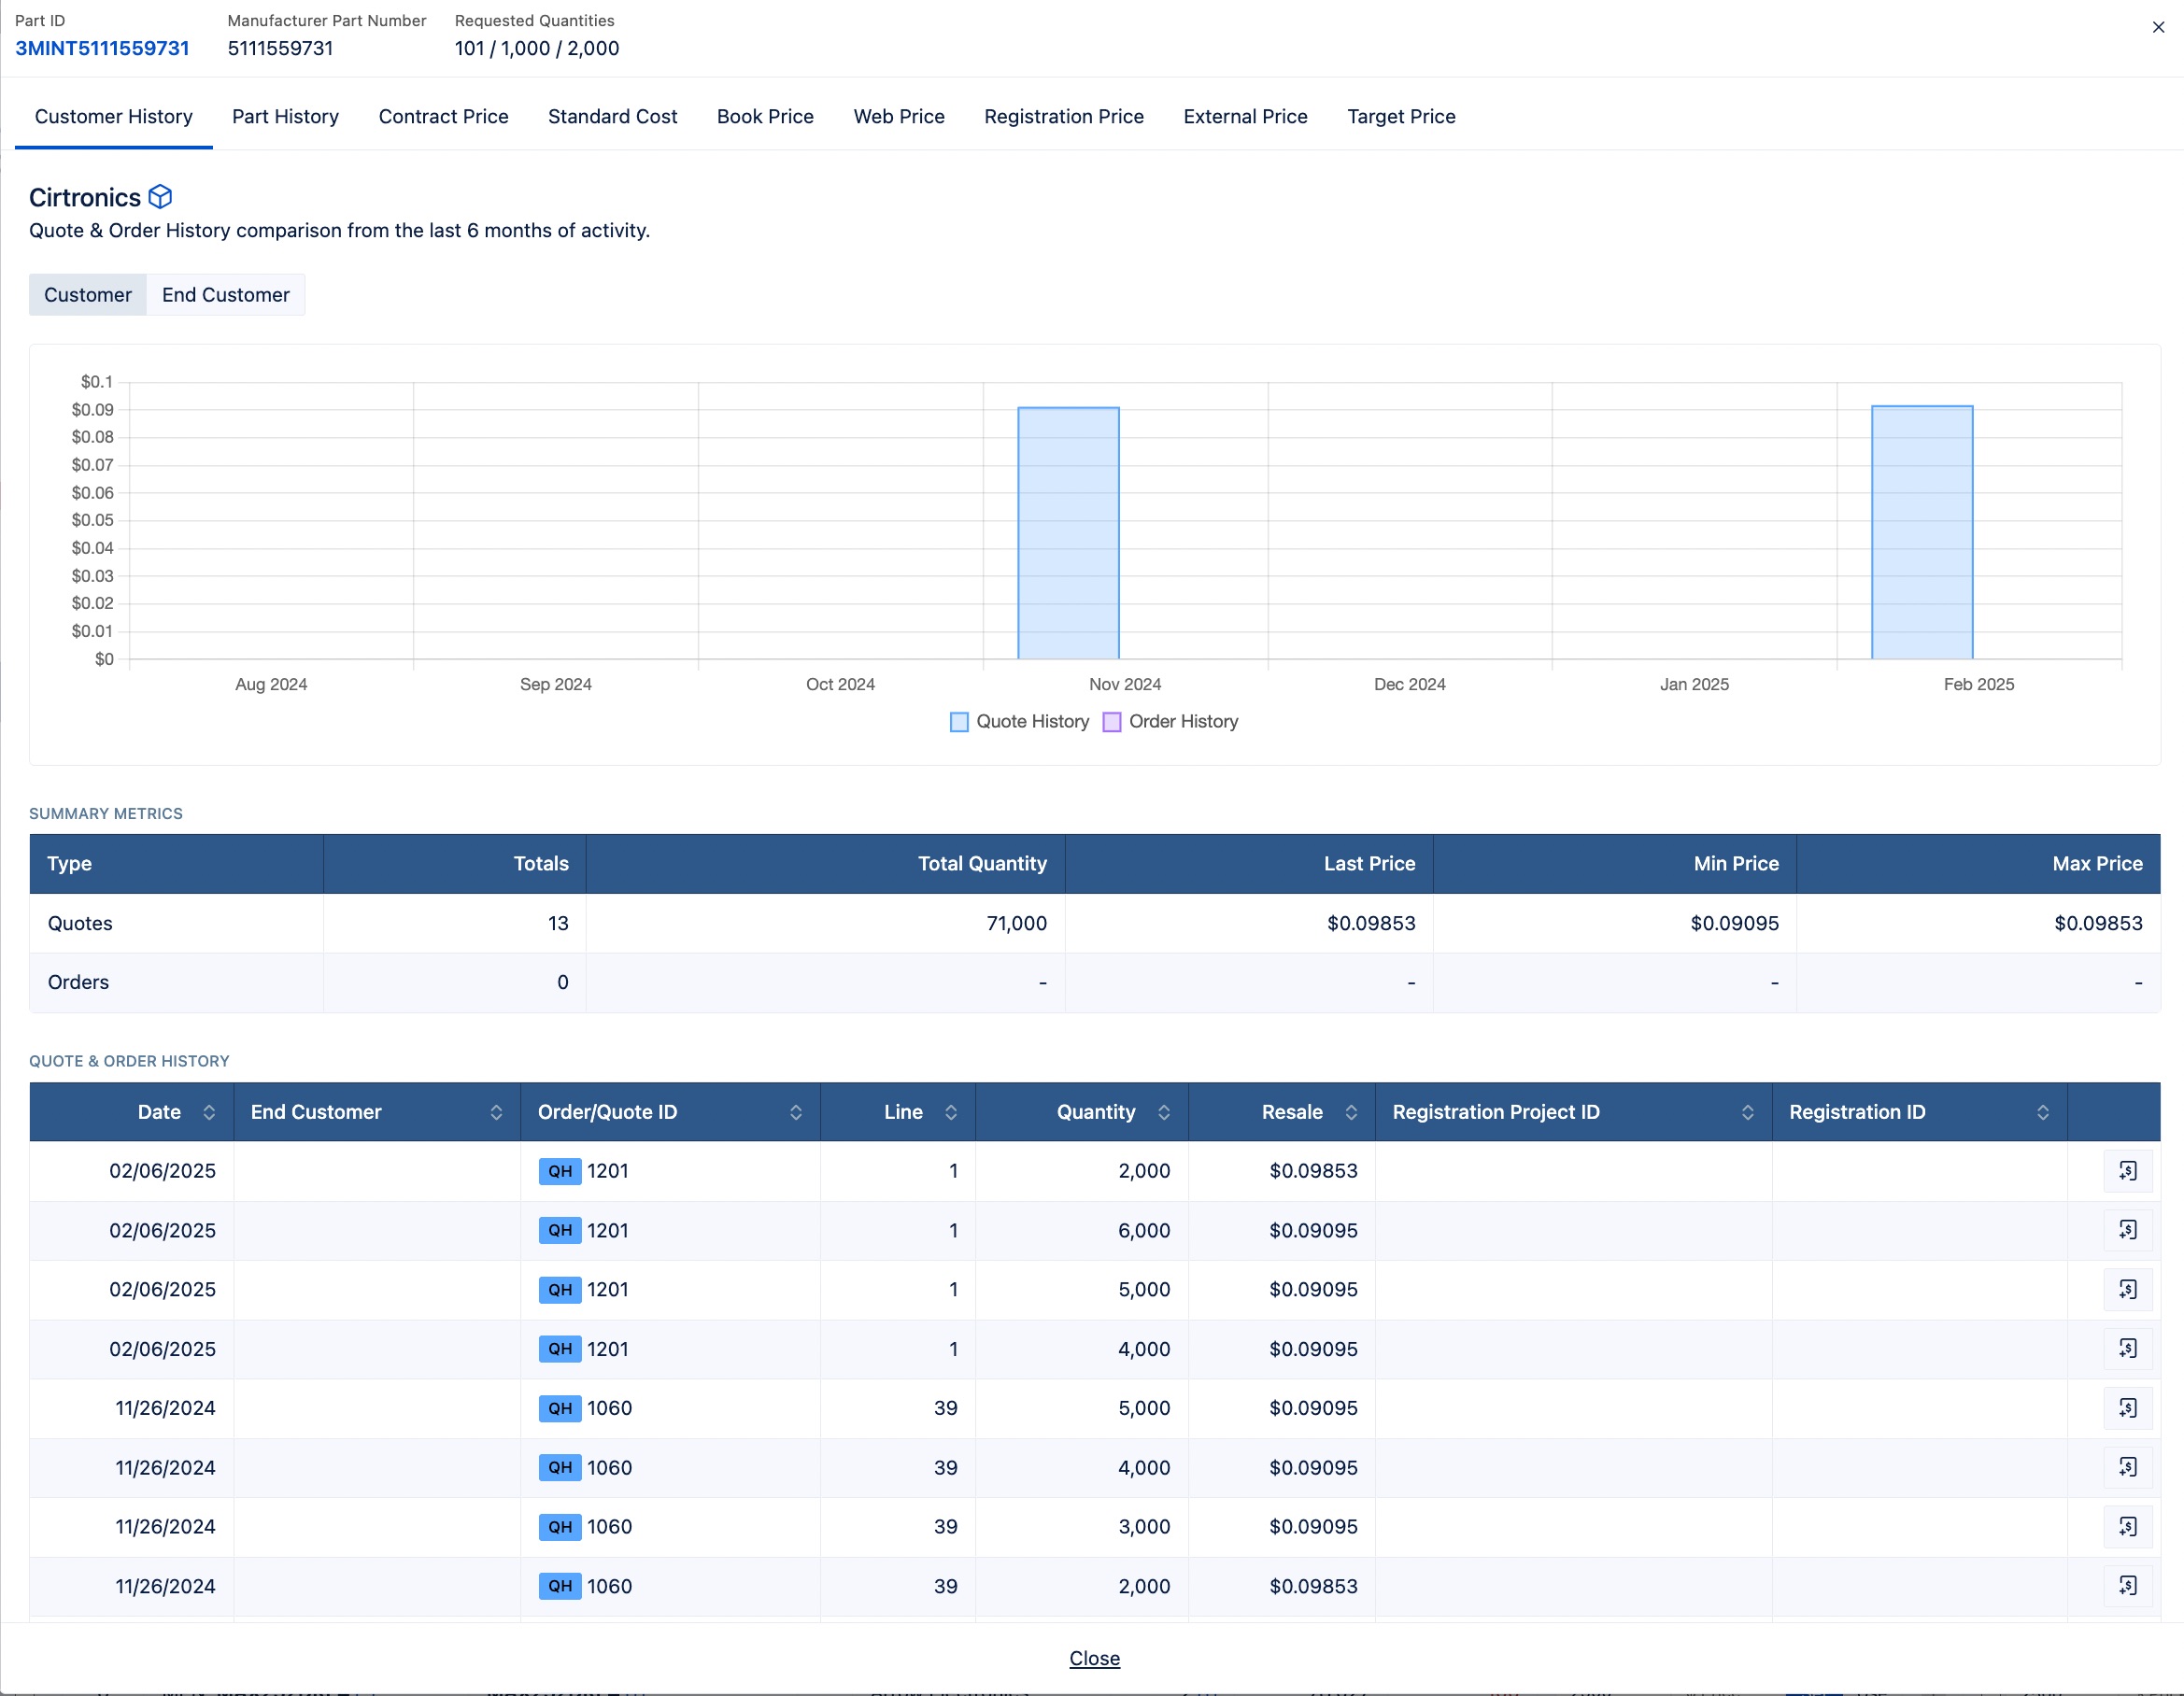Sort by Registration Project ID column
The height and width of the screenshot is (1696, 2184).
pyautogui.click(x=1748, y=1112)
